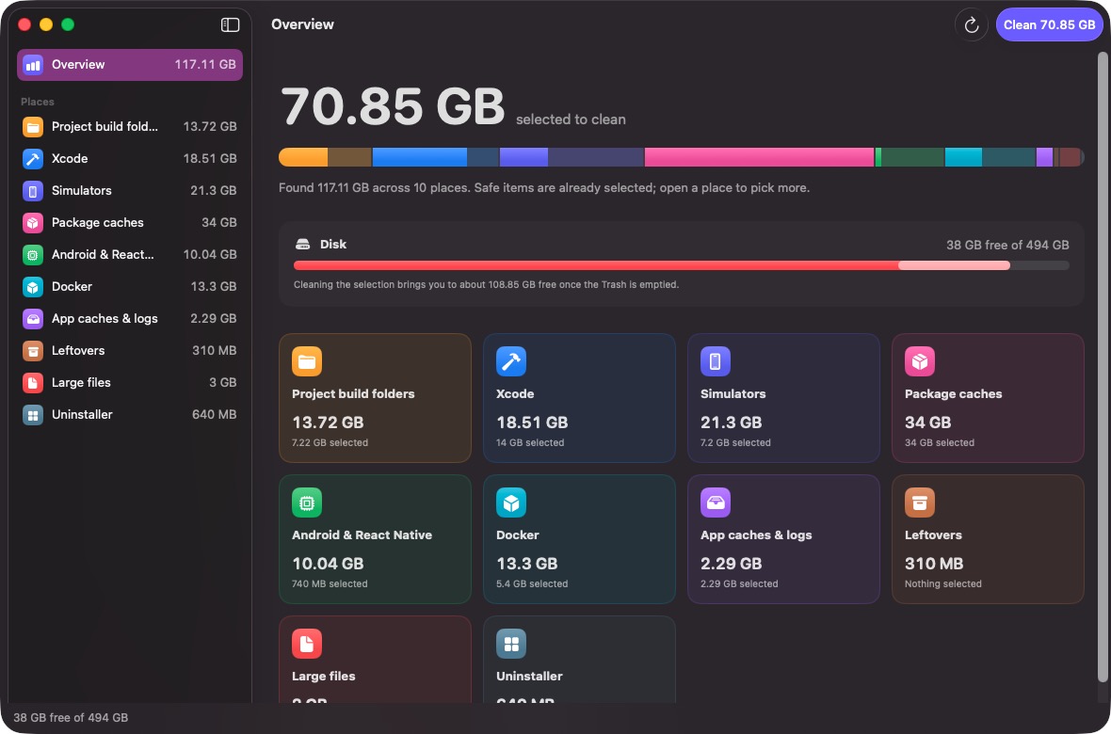This screenshot has height=734, width=1111.
Task: Click the '2.29 GB selected' text
Action: pyautogui.click(x=739, y=583)
